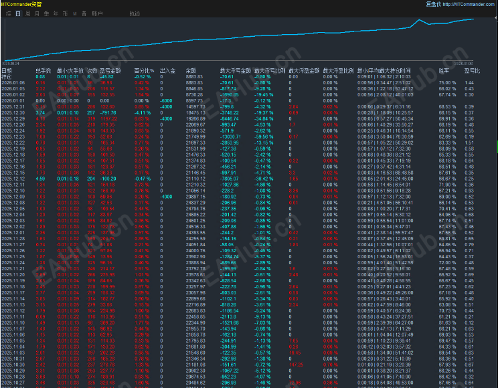Open the 账户 (account) tab

98,13
